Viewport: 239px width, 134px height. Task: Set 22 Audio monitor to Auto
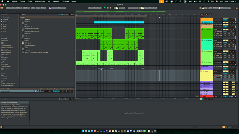(217, 76)
